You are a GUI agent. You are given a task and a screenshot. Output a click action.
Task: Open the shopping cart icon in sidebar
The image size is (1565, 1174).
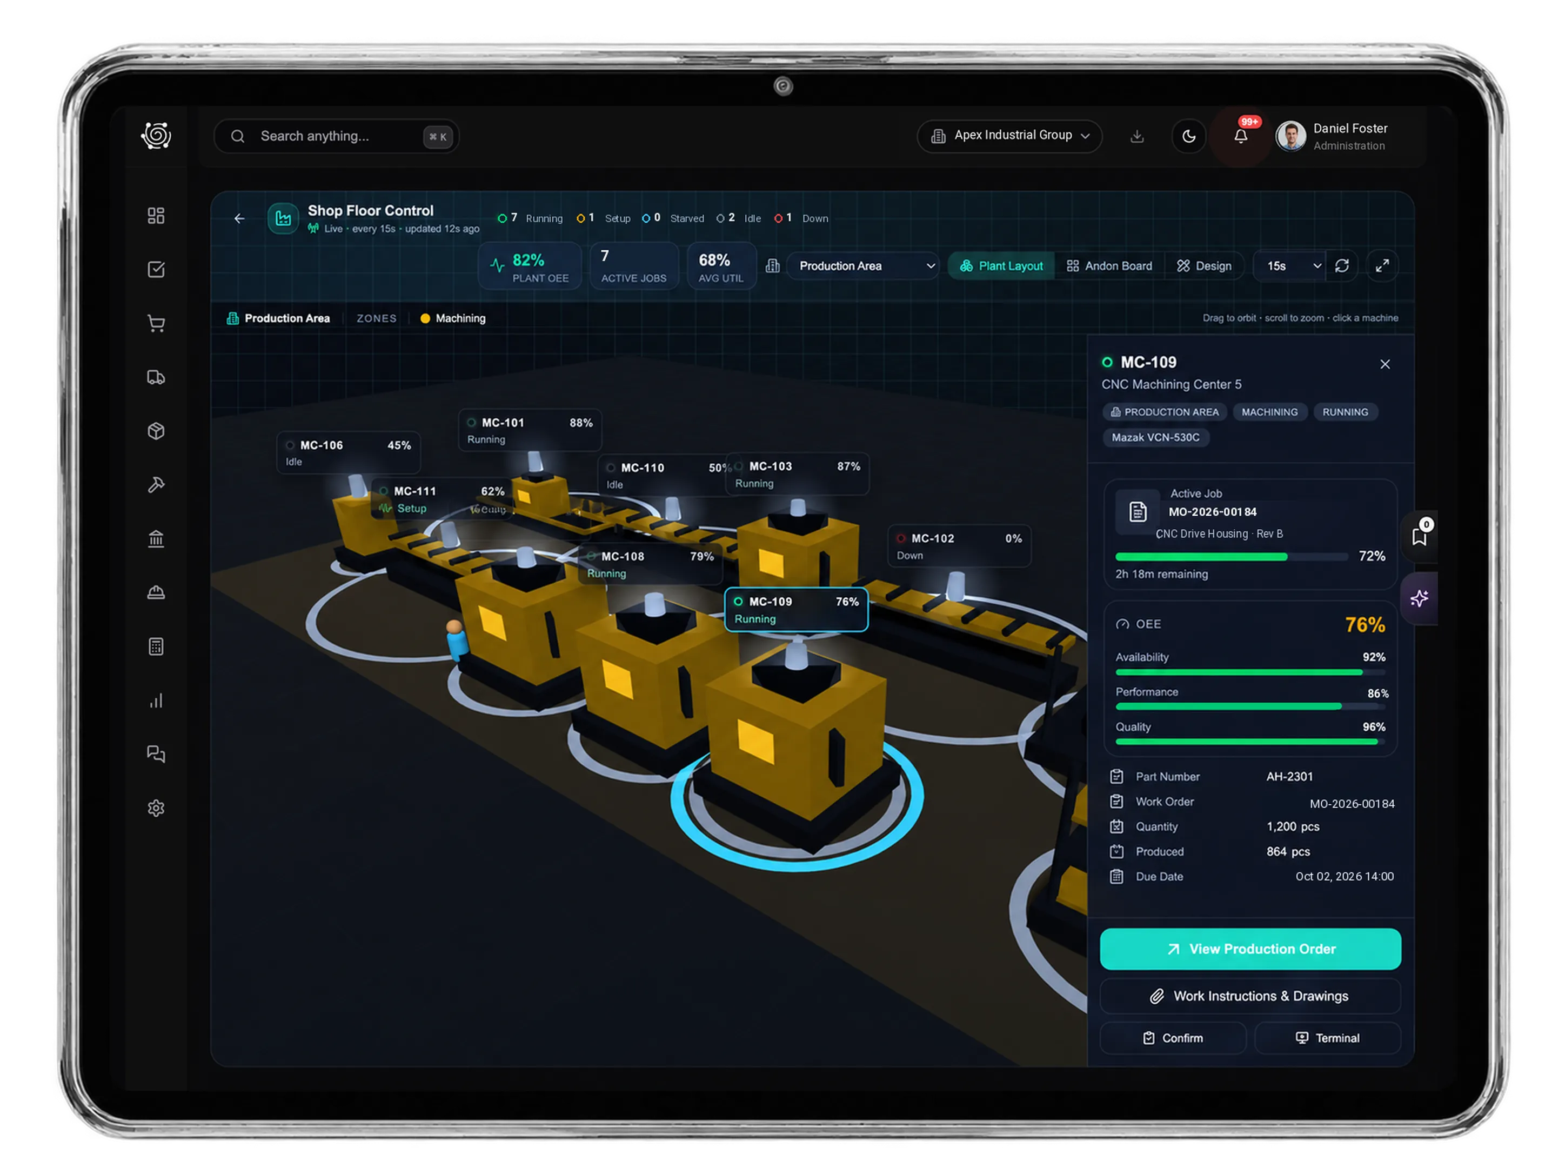[156, 323]
